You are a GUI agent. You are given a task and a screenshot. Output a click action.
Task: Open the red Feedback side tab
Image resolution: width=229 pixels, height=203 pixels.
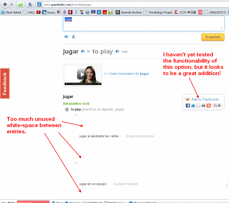coord(5,83)
